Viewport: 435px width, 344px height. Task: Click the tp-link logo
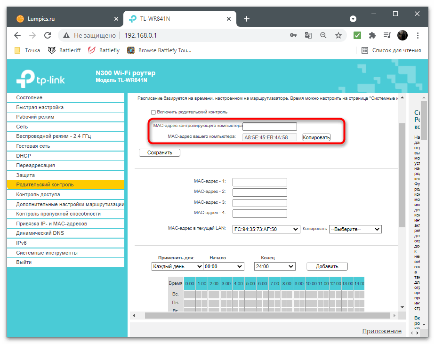(40, 79)
